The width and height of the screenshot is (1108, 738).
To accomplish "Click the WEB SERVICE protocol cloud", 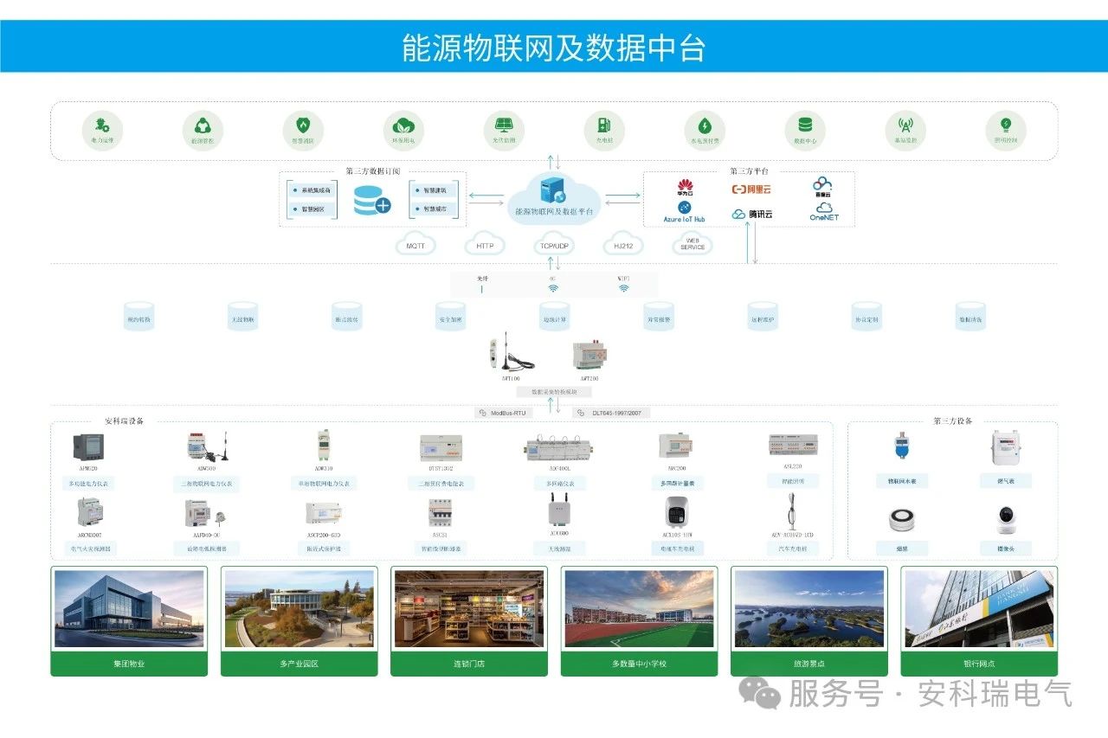I will coord(692,244).
